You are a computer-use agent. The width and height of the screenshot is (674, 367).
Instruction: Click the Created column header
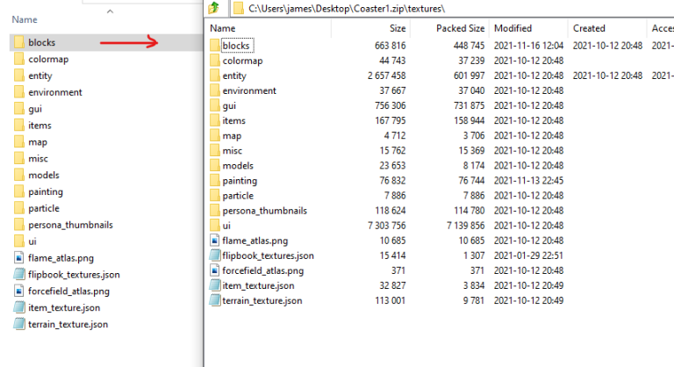coord(588,28)
